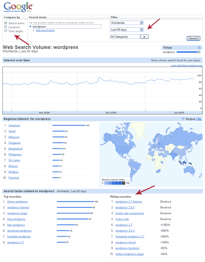Select the Search terms radio button
205x262 pixels.
[x=6, y=23]
